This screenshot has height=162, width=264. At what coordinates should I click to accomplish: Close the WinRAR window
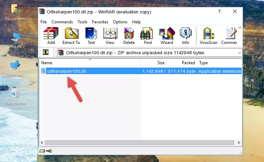[235, 11]
